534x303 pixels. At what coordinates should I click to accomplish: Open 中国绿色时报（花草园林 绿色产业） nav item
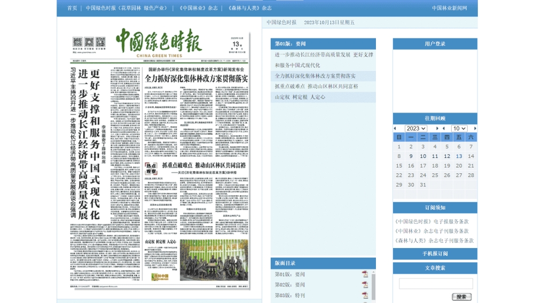pos(127,8)
